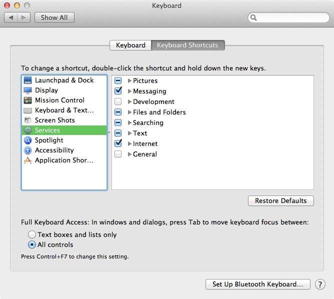Click the Spotlight magnifier icon
The width and height of the screenshot is (334, 299).
pos(27,140)
